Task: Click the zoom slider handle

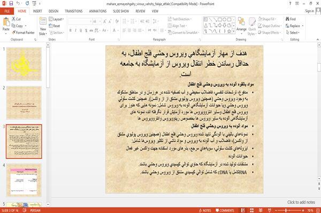Action: pos(286,210)
